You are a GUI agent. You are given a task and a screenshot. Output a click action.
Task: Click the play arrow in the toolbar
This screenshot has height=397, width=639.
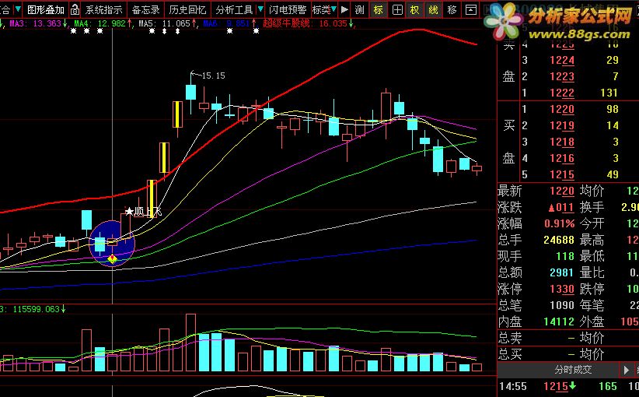pyautogui.click(x=344, y=9)
